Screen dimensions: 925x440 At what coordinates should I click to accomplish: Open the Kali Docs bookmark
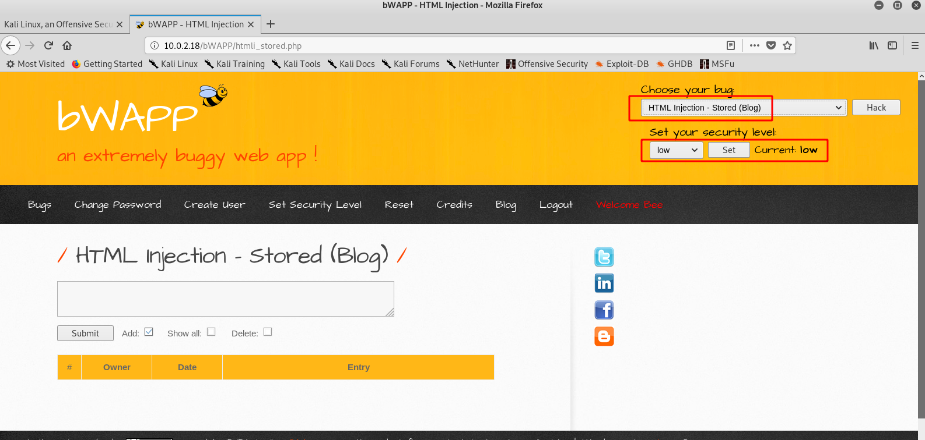tap(351, 64)
